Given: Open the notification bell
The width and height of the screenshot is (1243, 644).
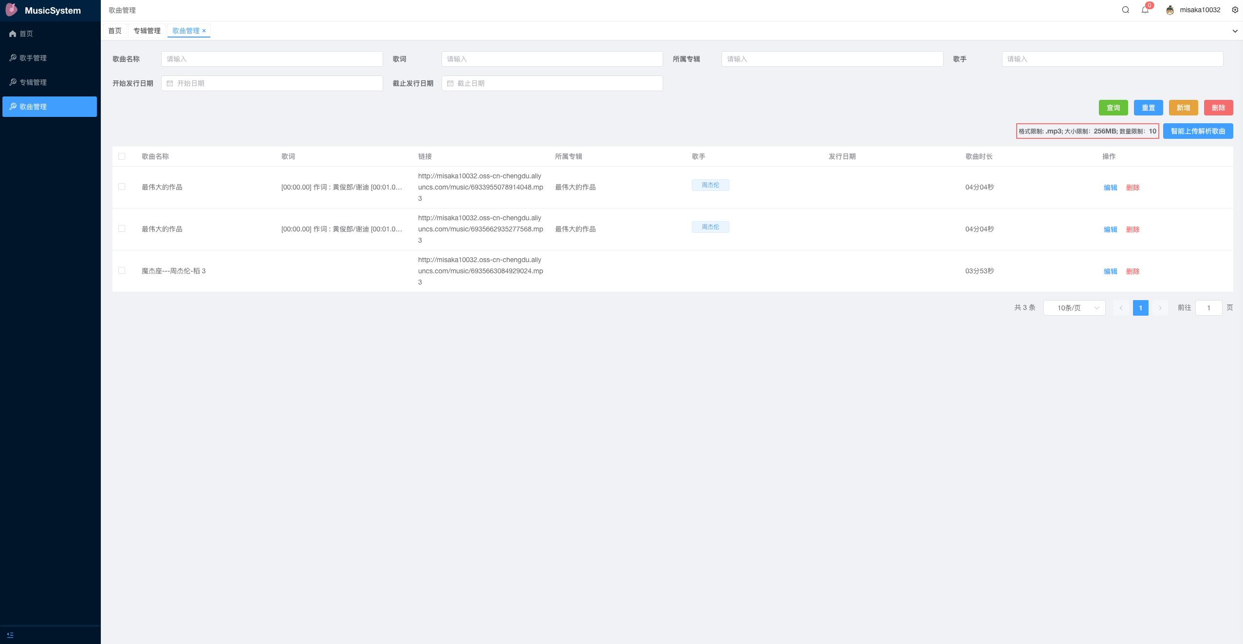Looking at the screenshot, I should [x=1145, y=10].
